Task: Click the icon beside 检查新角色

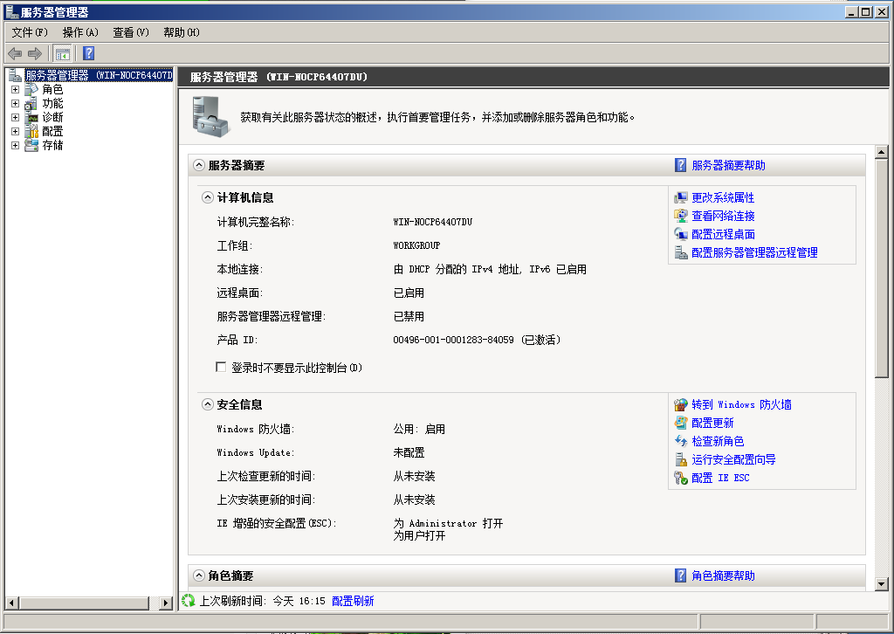Action: pos(681,441)
